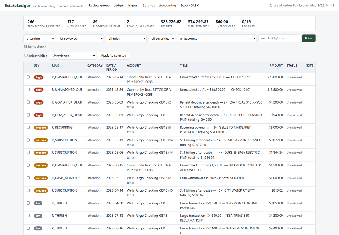
Task: Click the medium badge on the ZELLE row
Action: point(41,128)
